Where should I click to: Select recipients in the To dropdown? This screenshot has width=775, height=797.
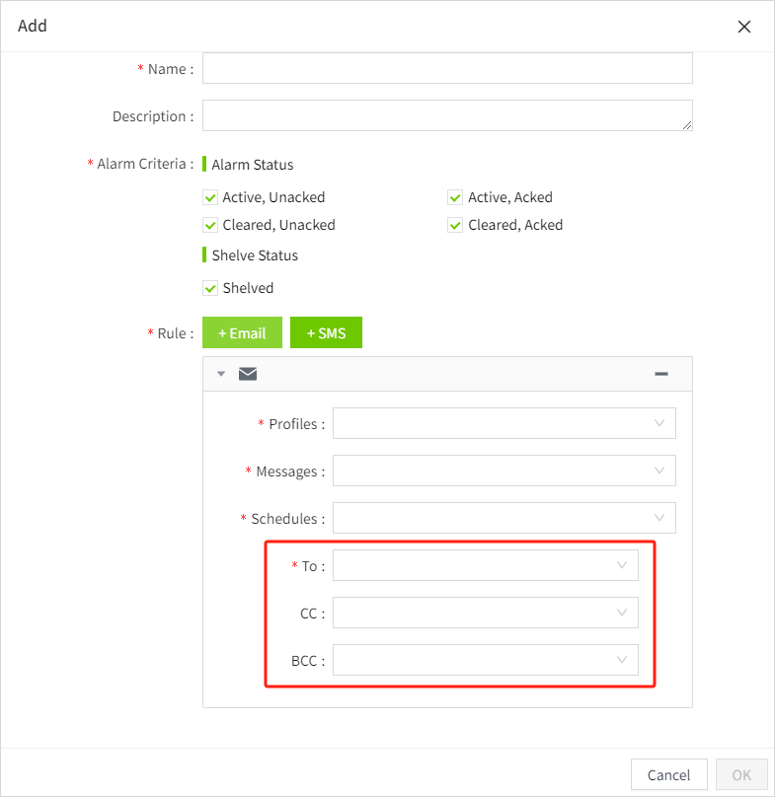tap(485, 565)
